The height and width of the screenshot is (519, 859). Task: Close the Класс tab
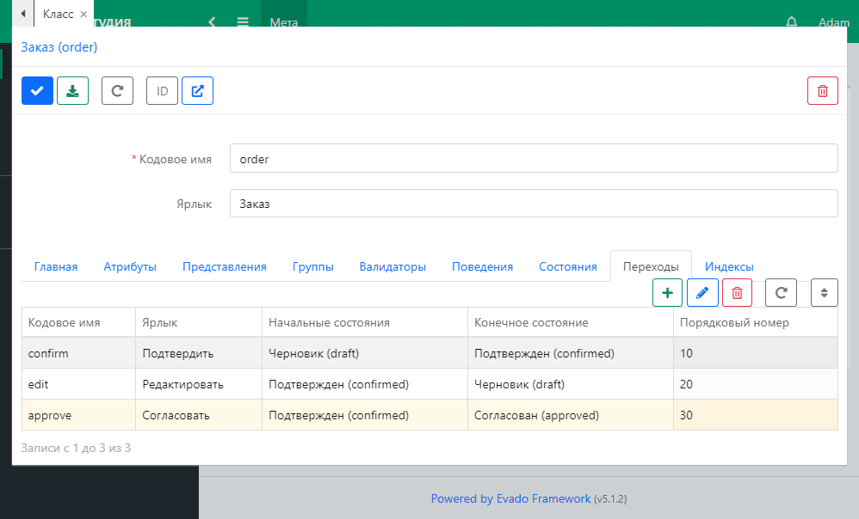83,15
